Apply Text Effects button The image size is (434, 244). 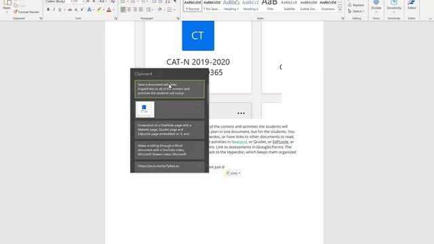coord(89,9)
